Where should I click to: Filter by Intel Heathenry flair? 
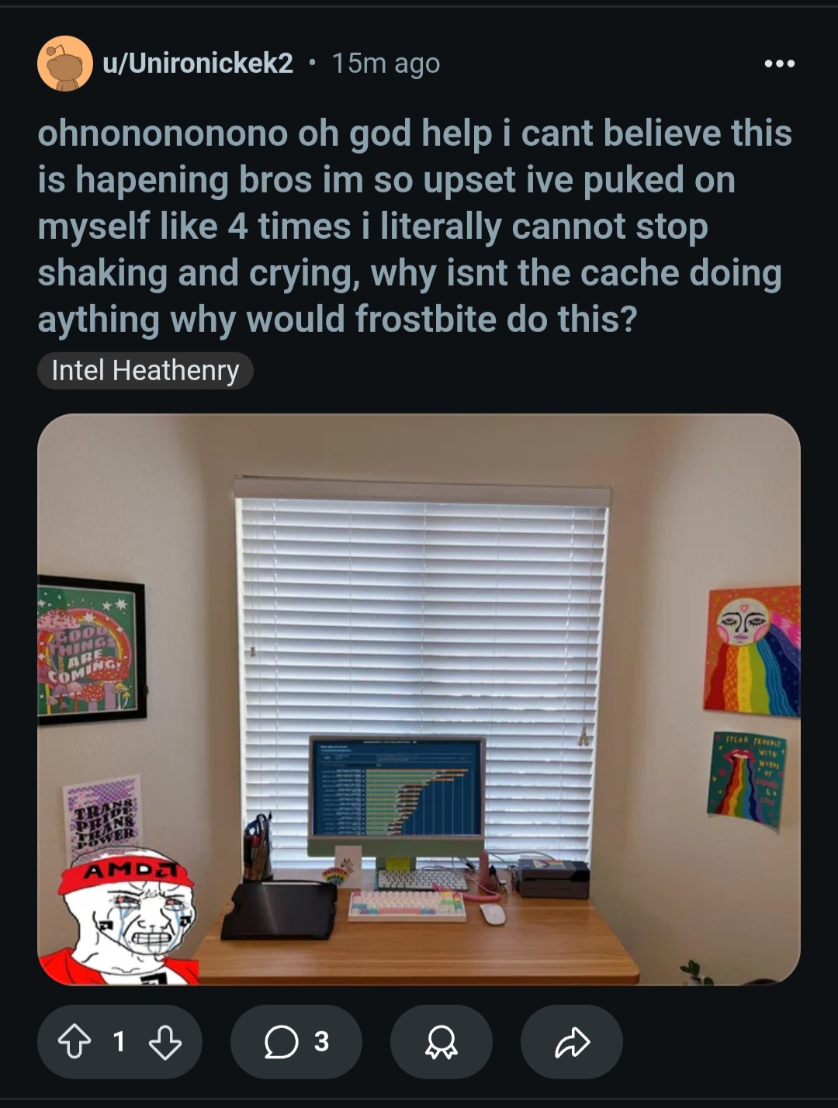pos(145,371)
